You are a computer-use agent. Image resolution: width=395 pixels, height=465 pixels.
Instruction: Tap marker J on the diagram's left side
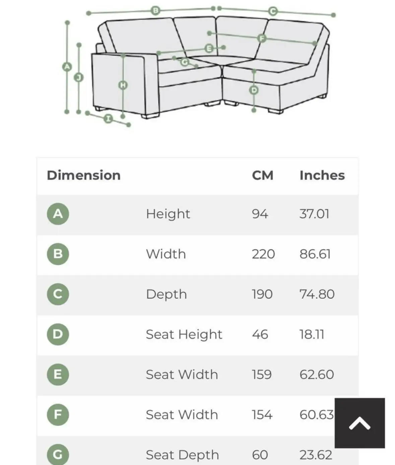pyautogui.click(x=79, y=78)
